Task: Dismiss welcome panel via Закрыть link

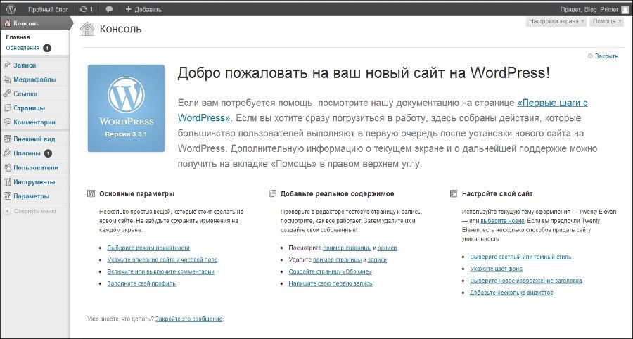Action: click(x=606, y=56)
